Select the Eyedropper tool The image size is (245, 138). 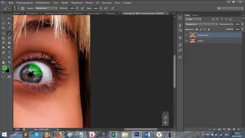pyautogui.click(x=9, y=28)
